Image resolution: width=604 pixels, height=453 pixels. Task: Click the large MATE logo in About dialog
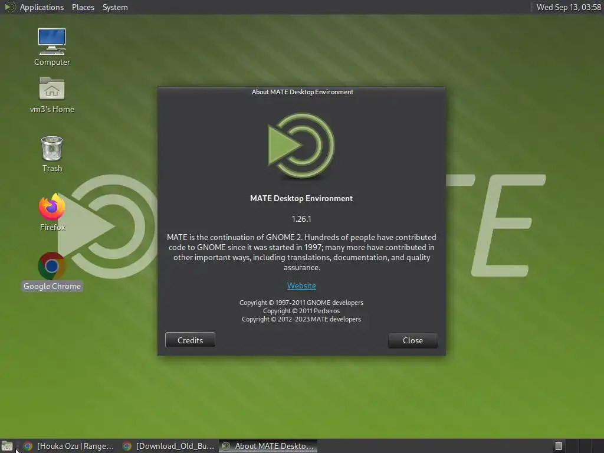click(301, 146)
